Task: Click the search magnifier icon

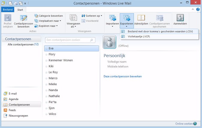Action: pos(92,40)
